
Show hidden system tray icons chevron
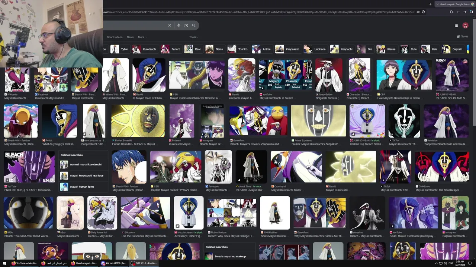pos(436,263)
